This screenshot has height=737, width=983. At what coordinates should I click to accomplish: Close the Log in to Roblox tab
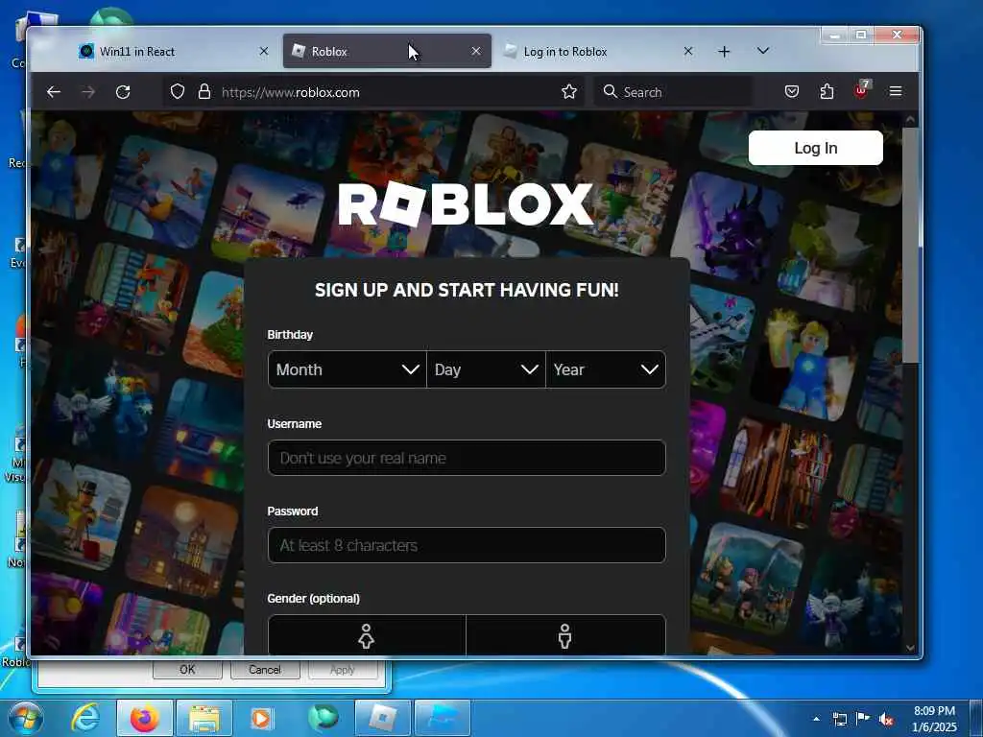687,52
